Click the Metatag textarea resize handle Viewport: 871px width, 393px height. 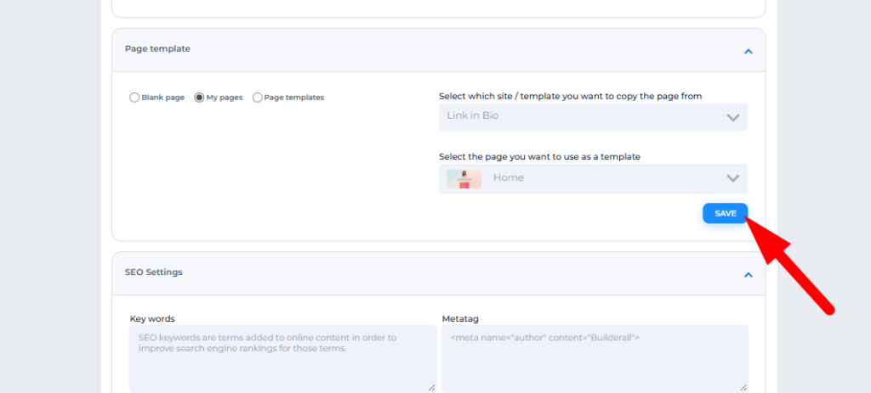coord(743,387)
